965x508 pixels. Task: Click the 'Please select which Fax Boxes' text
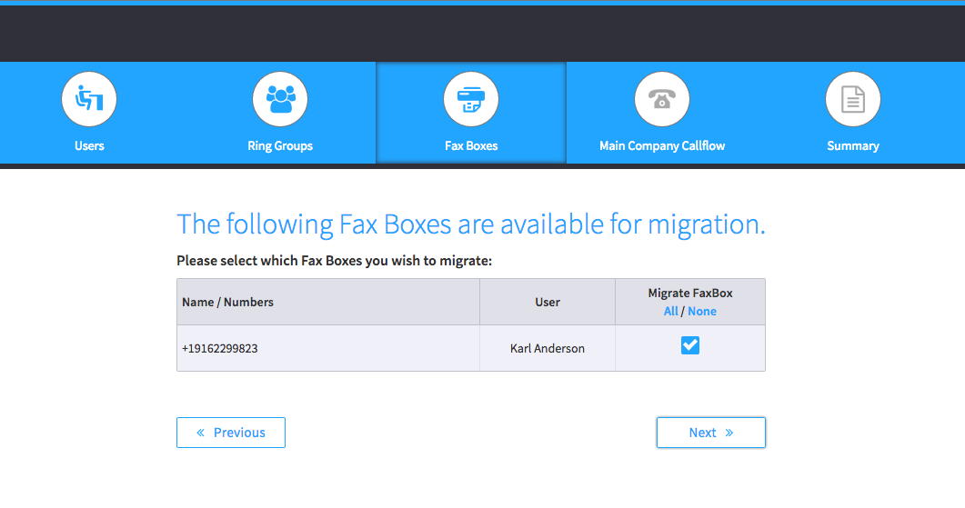[334, 261]
